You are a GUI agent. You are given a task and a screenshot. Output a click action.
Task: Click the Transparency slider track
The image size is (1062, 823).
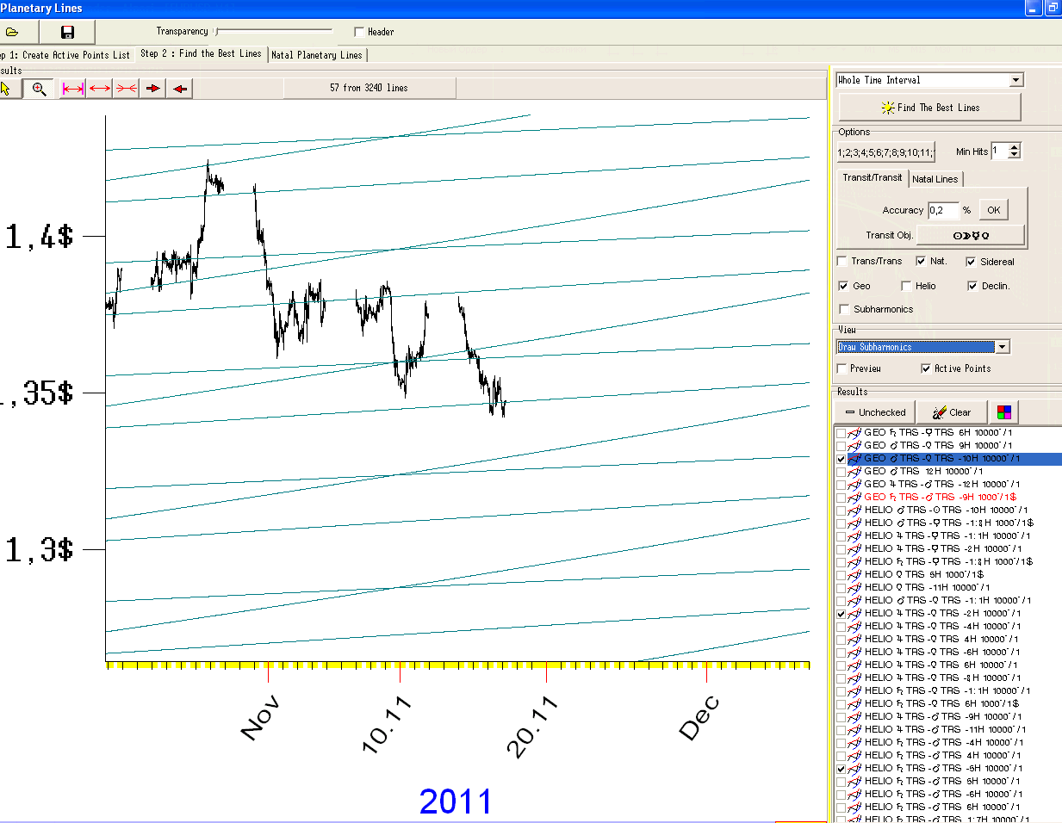tap(274, 31)
